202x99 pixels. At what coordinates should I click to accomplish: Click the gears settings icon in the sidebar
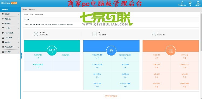pyautogui.click(x=3, y=33)
